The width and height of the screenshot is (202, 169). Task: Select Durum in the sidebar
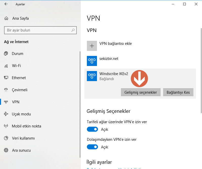tap(6, 53)
